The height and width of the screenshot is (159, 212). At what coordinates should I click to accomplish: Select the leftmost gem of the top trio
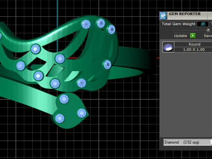coord(86,24)
